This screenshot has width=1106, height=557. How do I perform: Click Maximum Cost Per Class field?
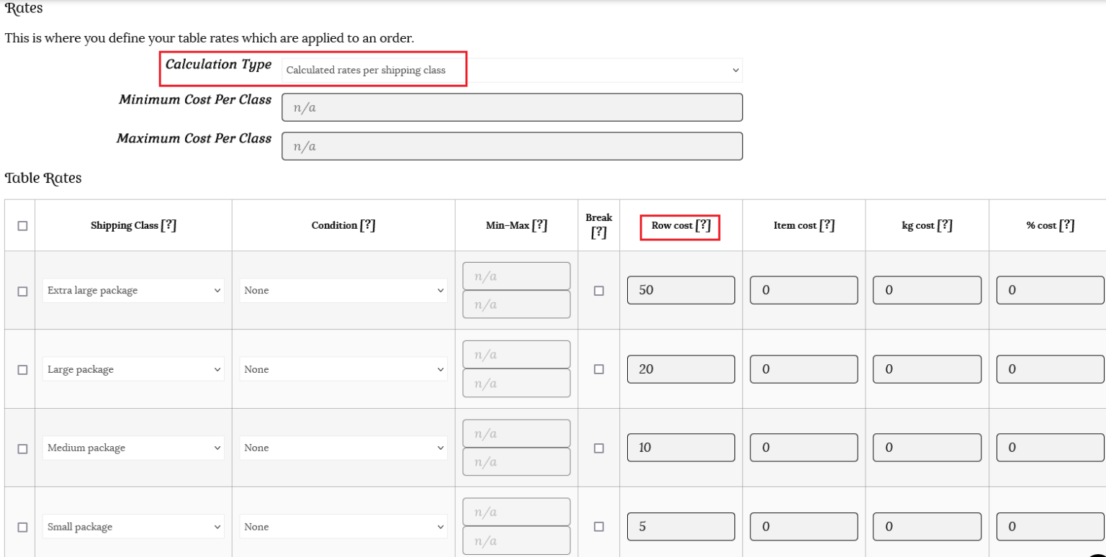[x=511, y=146]
